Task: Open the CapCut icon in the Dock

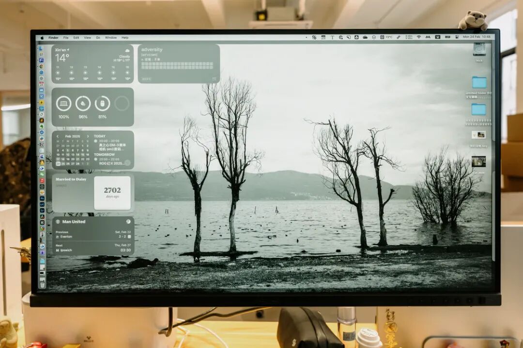Action: coord(42,222)
